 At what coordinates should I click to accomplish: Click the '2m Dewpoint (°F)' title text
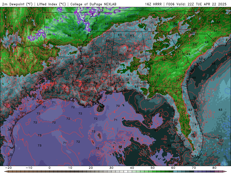[x=17, y=4]
